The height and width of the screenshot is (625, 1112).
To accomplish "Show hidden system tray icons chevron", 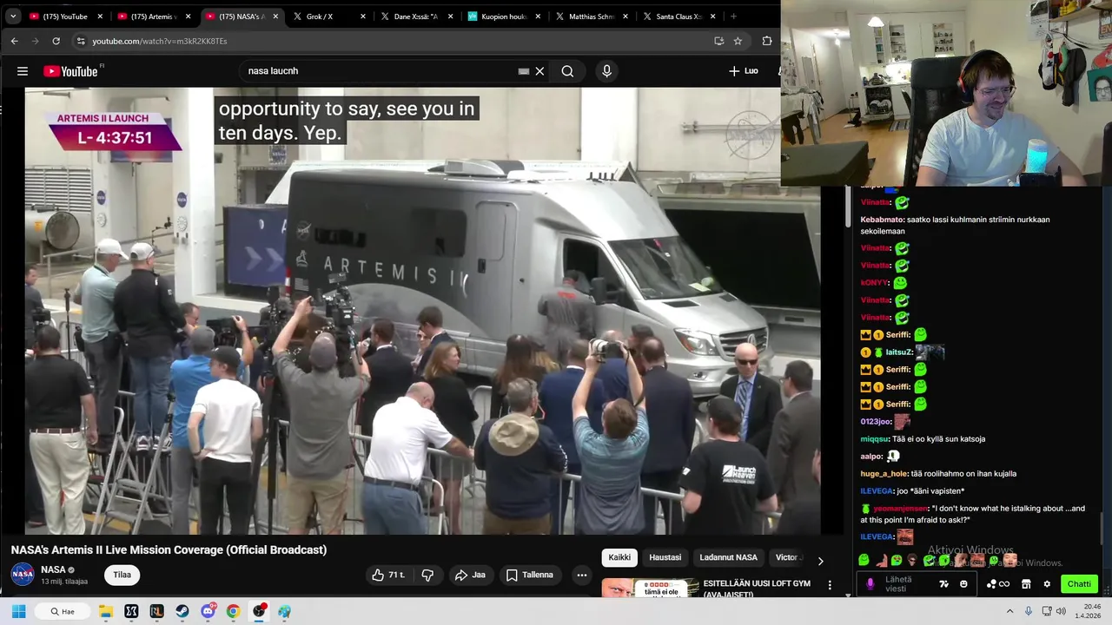I will [x=1009, y=611].
